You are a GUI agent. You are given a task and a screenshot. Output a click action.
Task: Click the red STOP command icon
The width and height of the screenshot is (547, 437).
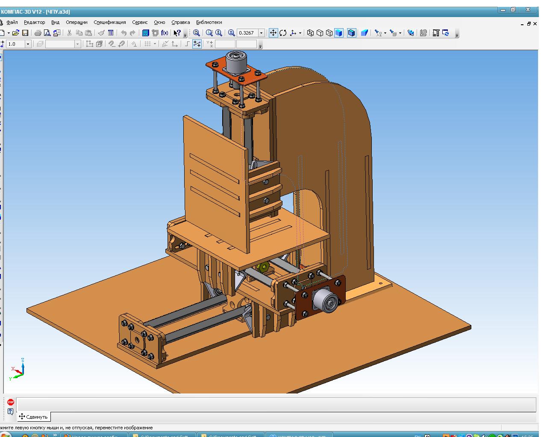[x=11, y=402]
